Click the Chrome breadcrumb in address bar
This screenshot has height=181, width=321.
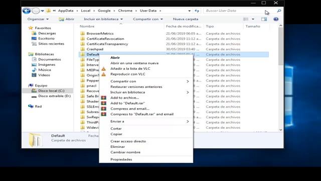click(125, 11)
